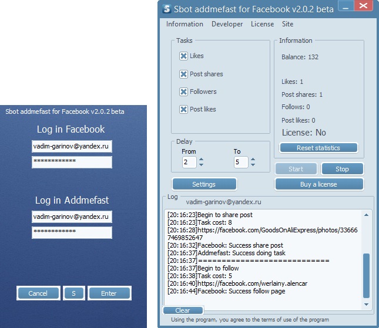Click the S button in login window
This screenshot has height=328, width=379.
tap(73, 293)
